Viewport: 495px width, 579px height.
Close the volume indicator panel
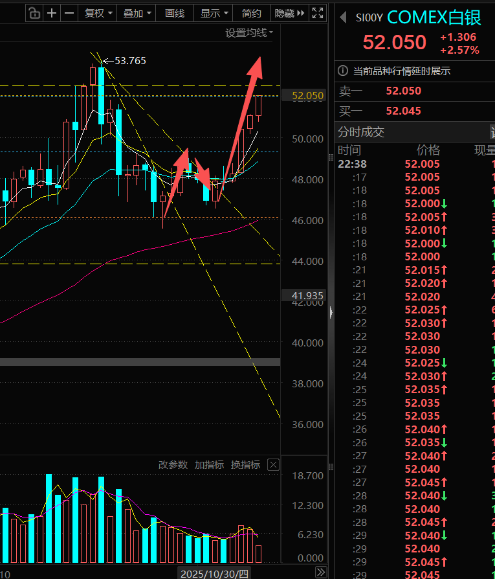pyautogui.click(x=273, y=464)
